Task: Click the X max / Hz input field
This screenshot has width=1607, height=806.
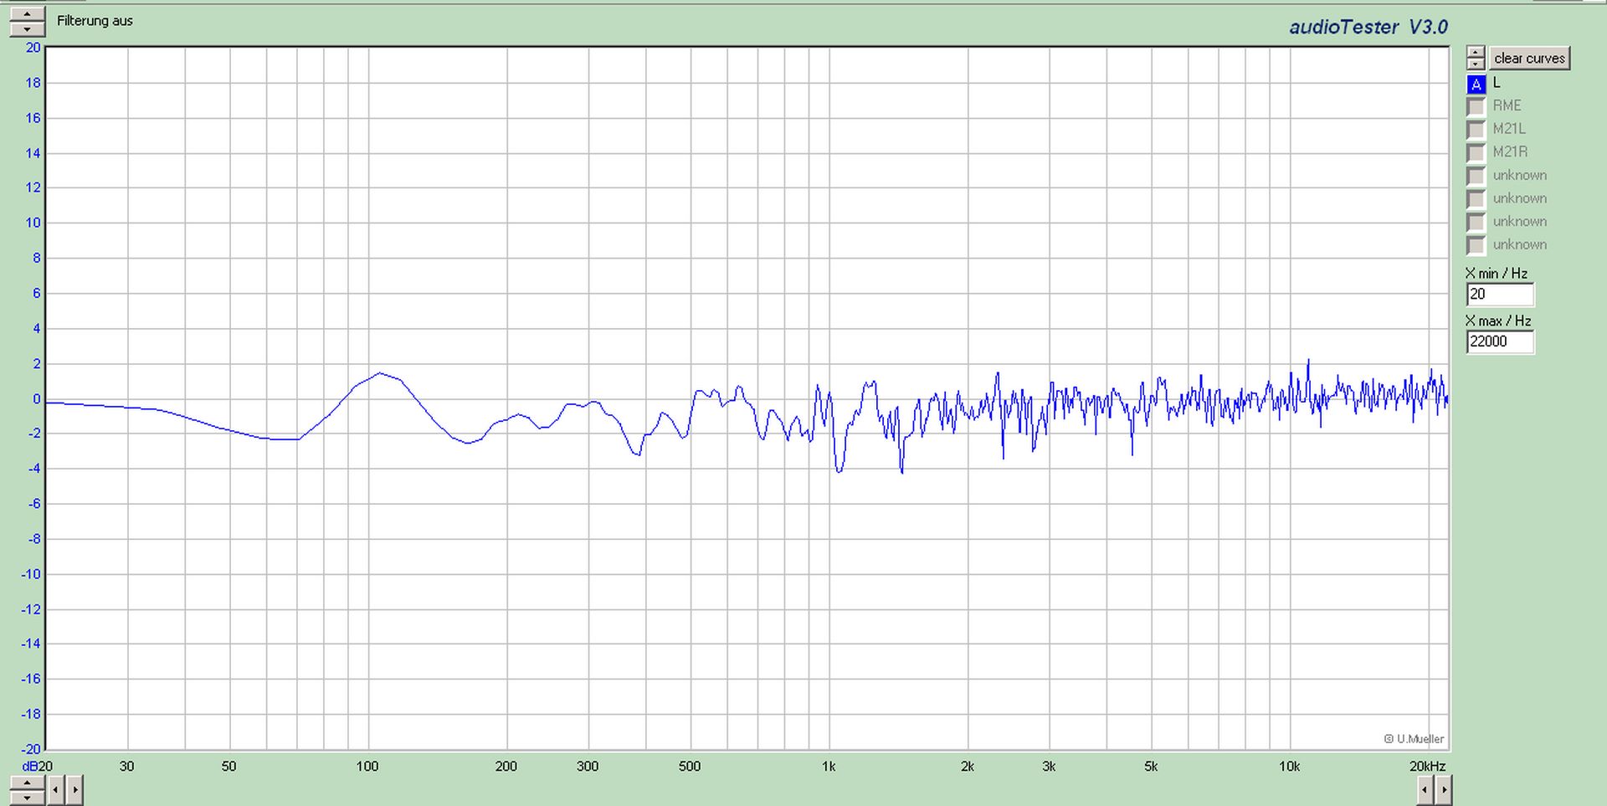Action: (1500, 341)
